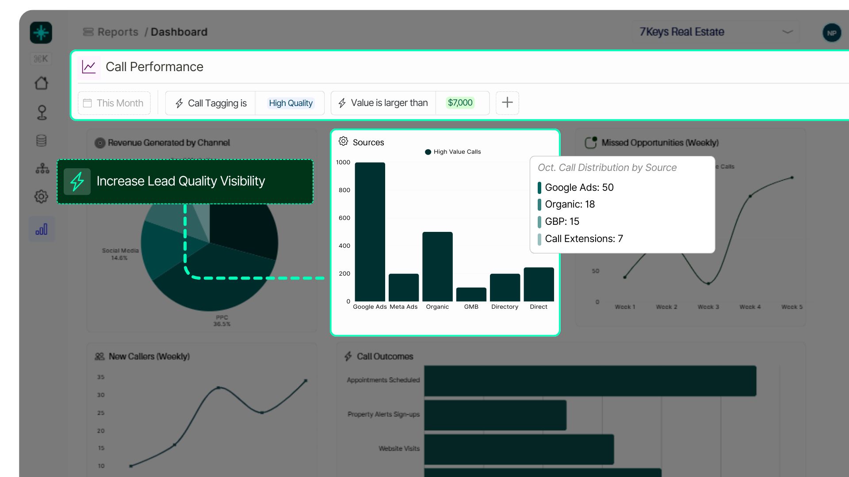The width and height of the screenshot is (849, 477).
Task: Click the Directory bar in Sources
Action: tap(505, 288)
